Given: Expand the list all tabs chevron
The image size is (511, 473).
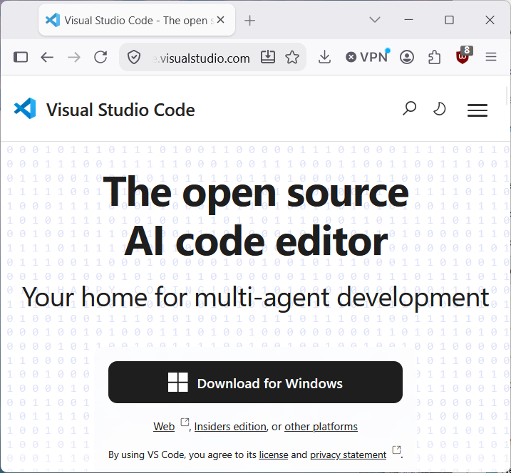Looking at the screenshot, I should pos(375,20).
